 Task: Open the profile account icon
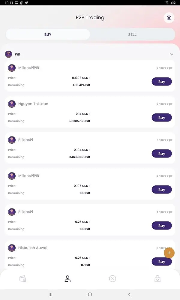[x=169, y=18]
